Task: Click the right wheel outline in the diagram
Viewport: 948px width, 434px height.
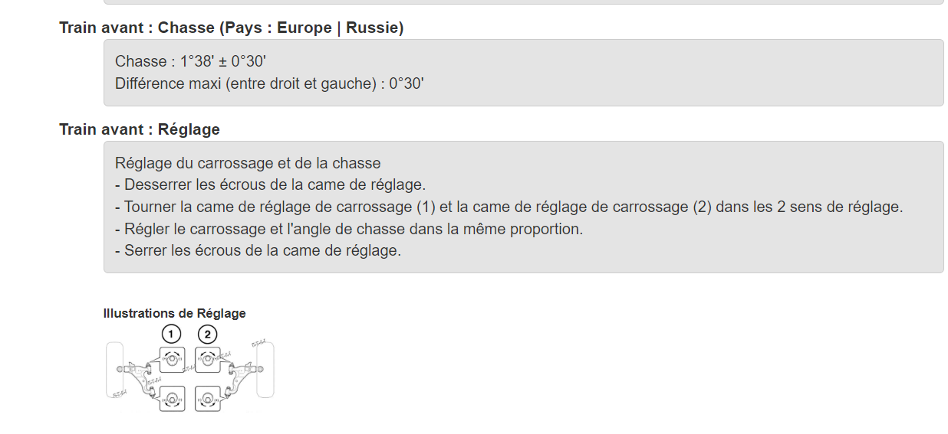Action: (x=265, y=370)
